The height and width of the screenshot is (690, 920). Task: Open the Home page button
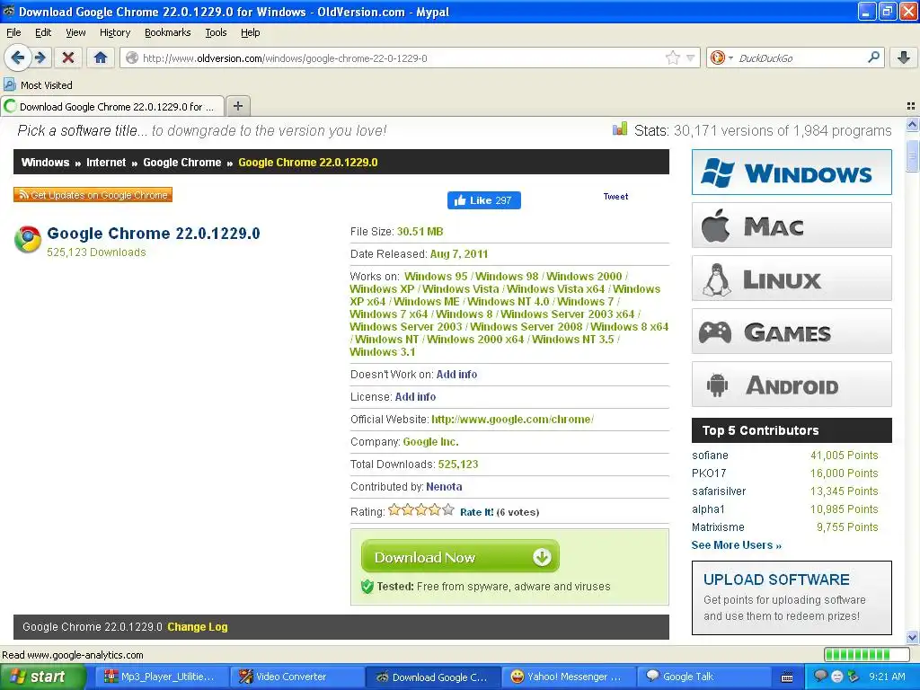click(101, 57)
